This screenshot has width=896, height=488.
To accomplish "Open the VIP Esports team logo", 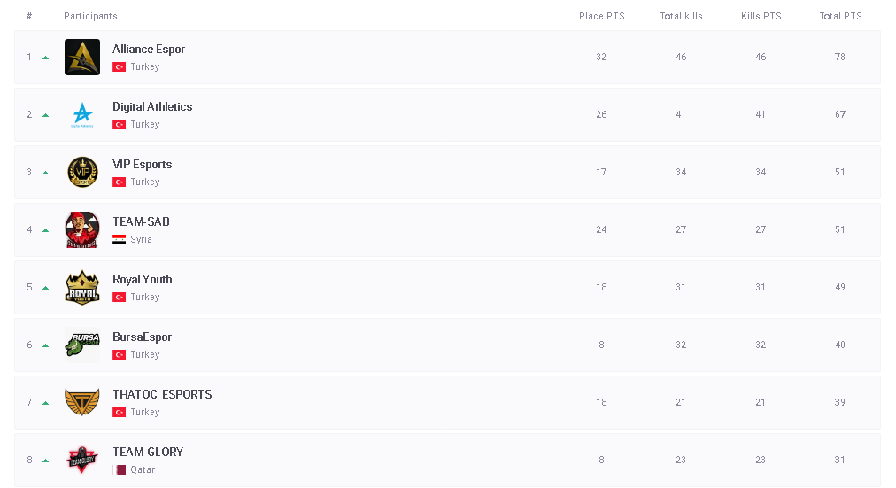I will pos(82,173).
